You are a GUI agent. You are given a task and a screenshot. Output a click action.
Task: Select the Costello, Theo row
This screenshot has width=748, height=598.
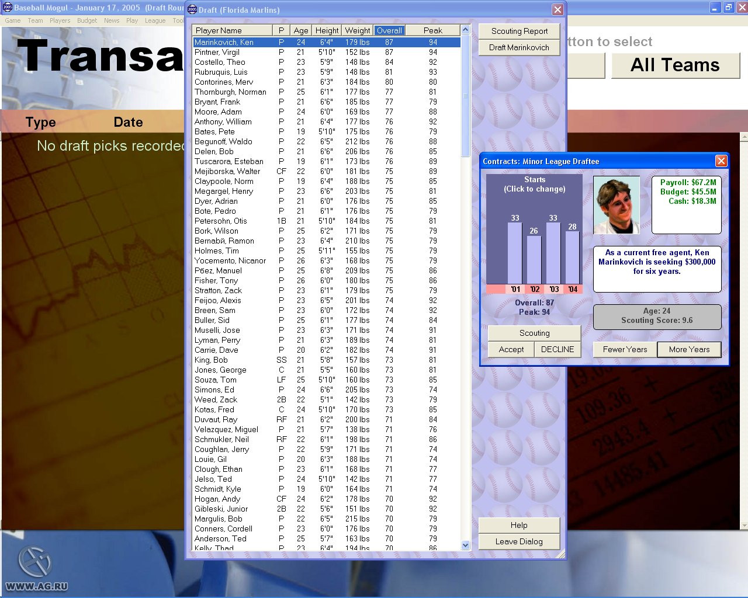tap(327, 62)
